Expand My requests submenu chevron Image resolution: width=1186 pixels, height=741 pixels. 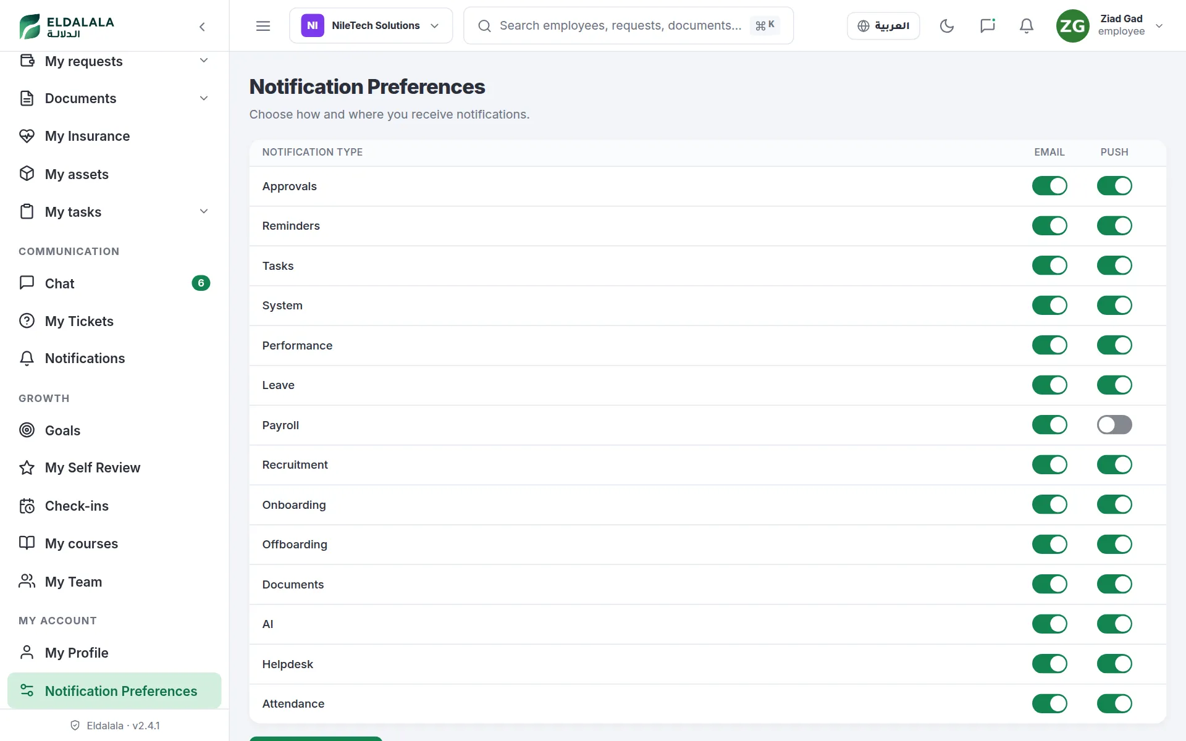click(204, 61)
